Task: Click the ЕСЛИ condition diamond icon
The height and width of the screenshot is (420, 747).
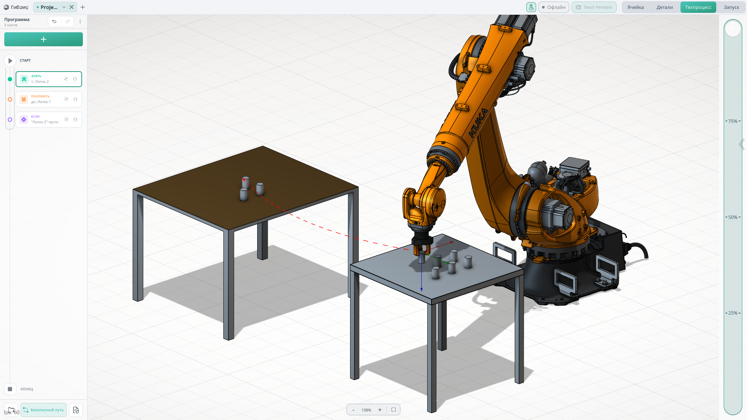Action: click(24, 119)
